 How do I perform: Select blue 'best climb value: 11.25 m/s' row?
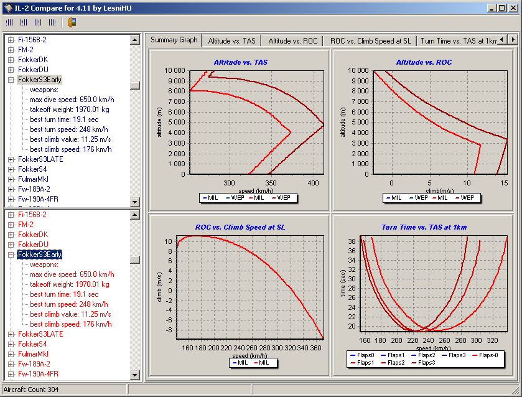(x=70, y=139)
